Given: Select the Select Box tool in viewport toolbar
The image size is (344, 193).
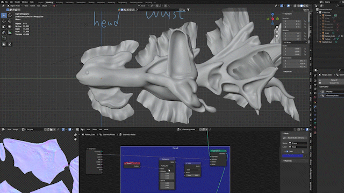Looking at the screenshot, I should tap(4, 15).
